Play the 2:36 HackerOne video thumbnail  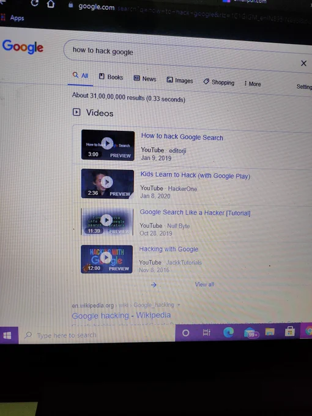pyautogui.click(x=108, y=184)
